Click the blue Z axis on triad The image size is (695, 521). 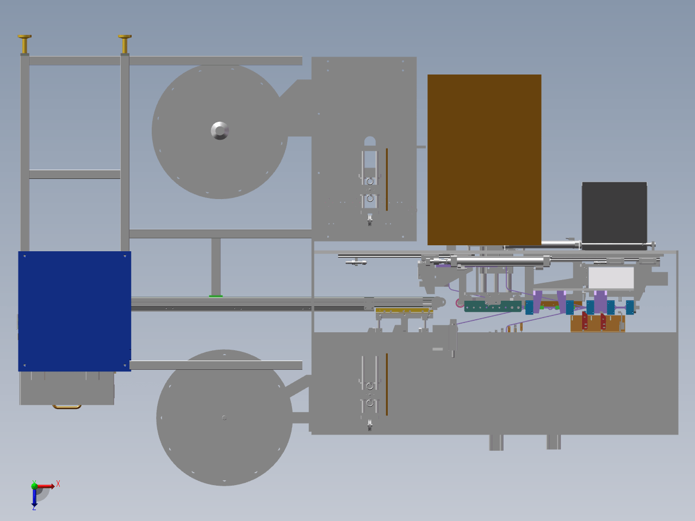[34, 497]
